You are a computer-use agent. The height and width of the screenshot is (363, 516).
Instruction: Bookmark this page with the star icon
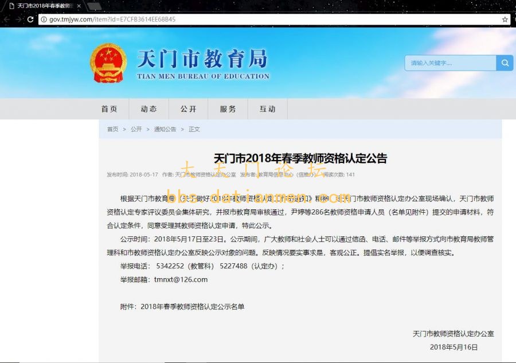505,19
